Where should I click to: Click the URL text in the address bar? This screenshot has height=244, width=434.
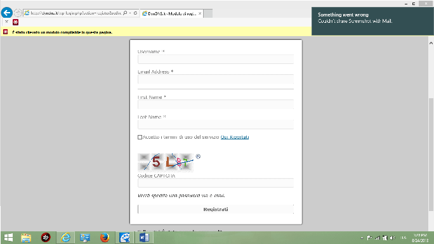point(76,13)
